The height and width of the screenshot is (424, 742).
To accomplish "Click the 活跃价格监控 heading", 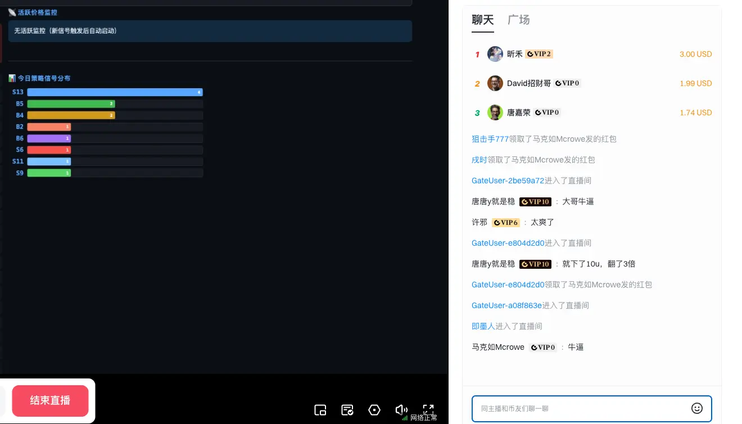I will (37, 12).
